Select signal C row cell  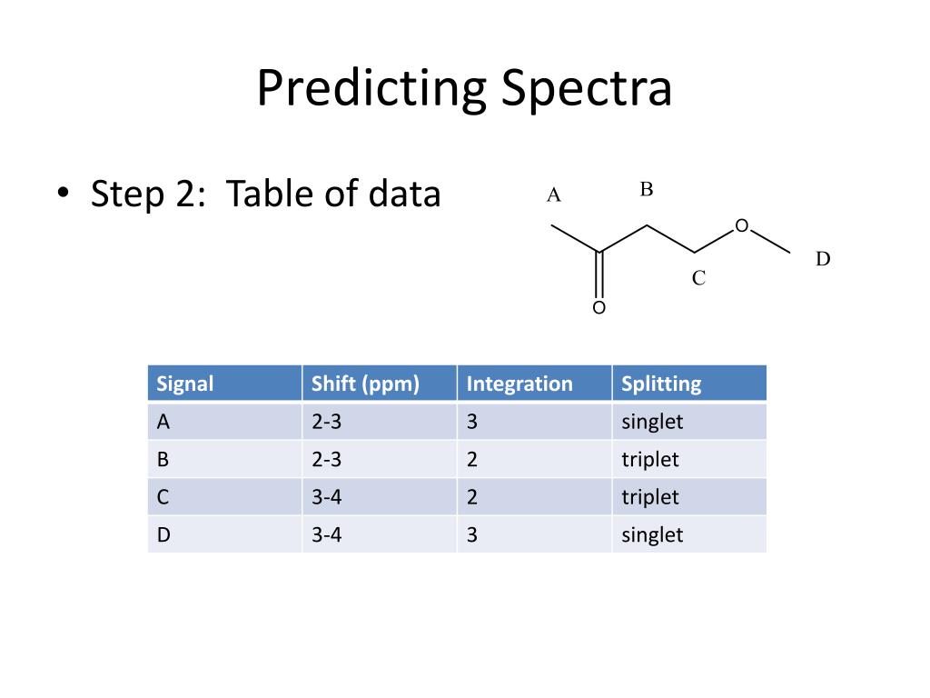tap(225, 496)
